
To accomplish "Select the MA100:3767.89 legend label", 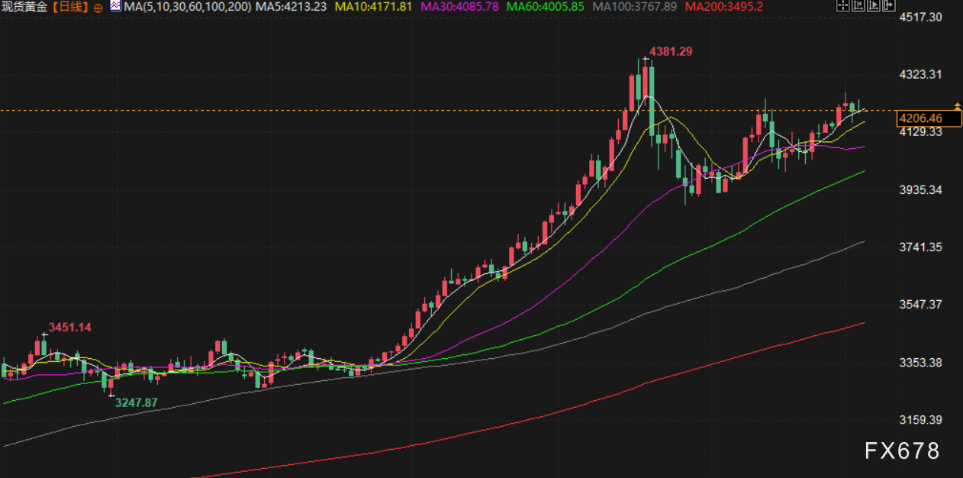I will point(635,7).
